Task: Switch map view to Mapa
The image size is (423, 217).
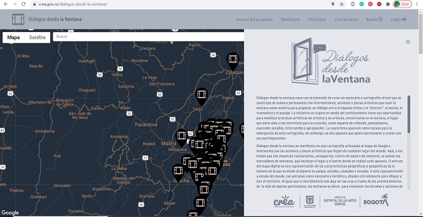Action: click(x=13, y=37)
